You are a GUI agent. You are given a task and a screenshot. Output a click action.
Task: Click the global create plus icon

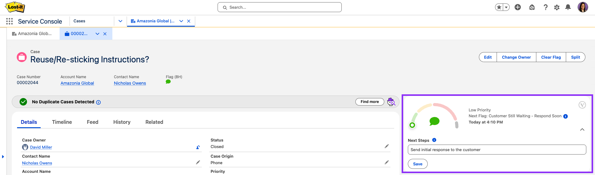tap(518, 7)
